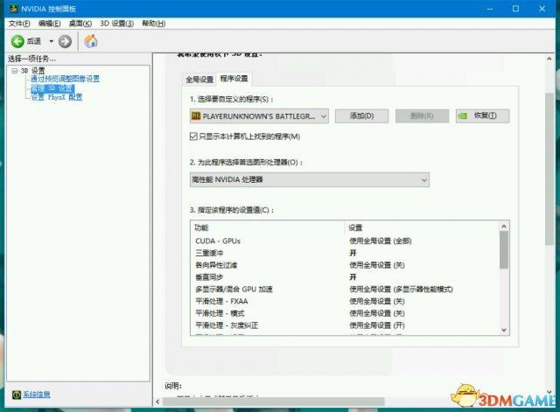560x412 pixels.
Task: Collapse the 3D 设置 tree node
Action: click(x=14, y=71)
